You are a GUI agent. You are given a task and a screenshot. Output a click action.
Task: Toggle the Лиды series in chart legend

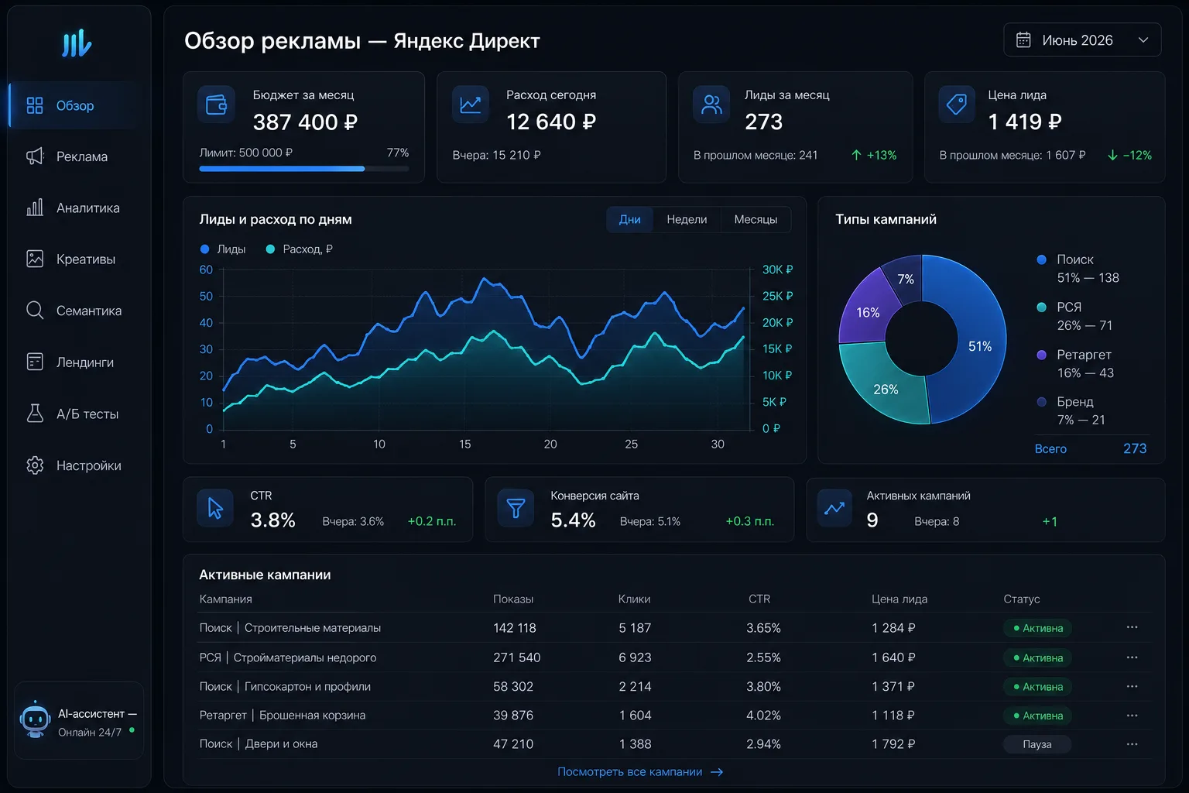click(223, 249)
